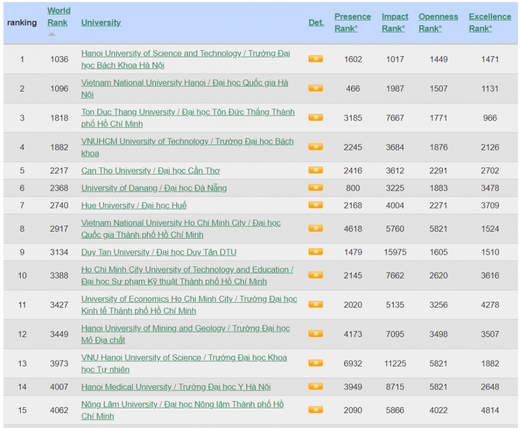This screenshot has height=428, width=520.
Task: Sort by Presence Rank column
Action: pyautogui.click(x=352, y=22)
